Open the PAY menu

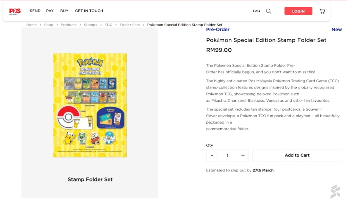pyautogui.click(x=50, y=11)
